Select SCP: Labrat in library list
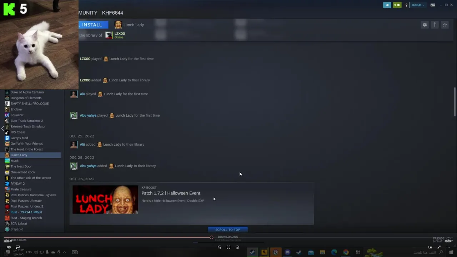 point(19,223)
